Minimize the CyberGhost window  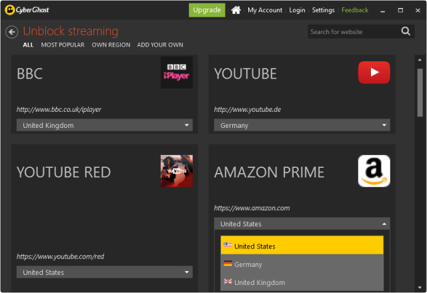point(382,11)
